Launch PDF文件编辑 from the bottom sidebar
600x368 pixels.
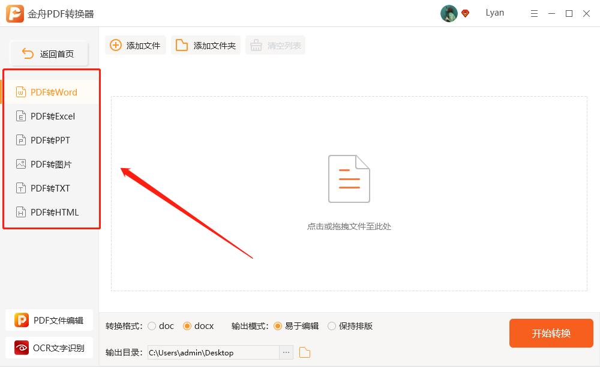pyautogui.click(x=49, y=320)
